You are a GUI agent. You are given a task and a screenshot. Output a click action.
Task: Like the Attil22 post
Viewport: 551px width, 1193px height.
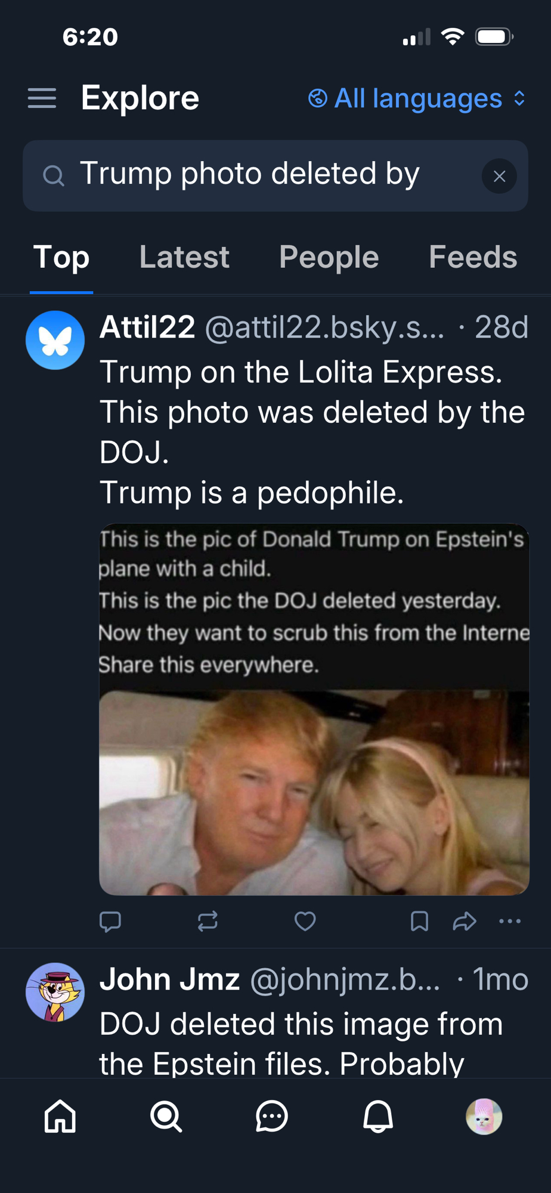tap(305, 922)
